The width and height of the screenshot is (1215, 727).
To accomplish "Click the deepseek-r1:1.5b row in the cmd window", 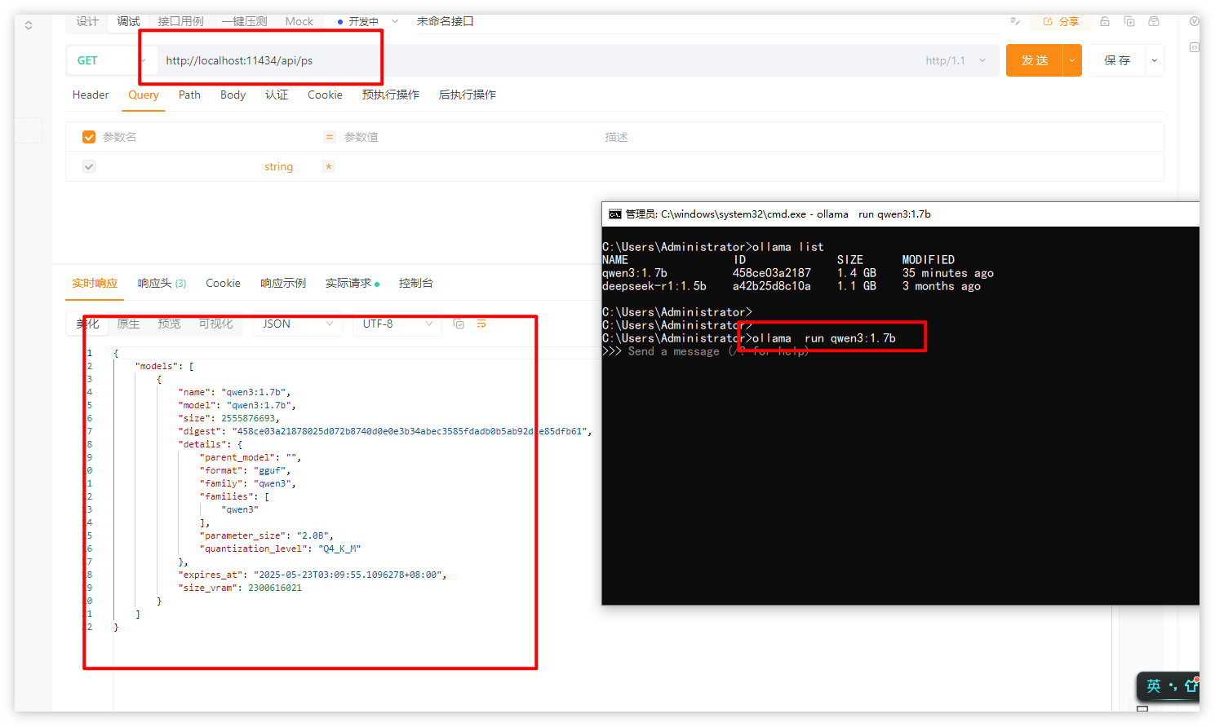I will [792, 286].
